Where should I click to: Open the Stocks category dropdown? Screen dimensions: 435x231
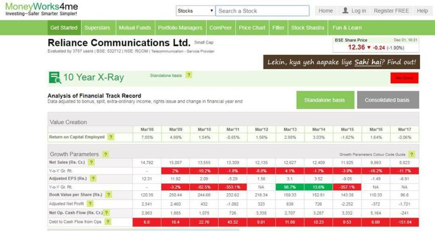tap(195, 11)
